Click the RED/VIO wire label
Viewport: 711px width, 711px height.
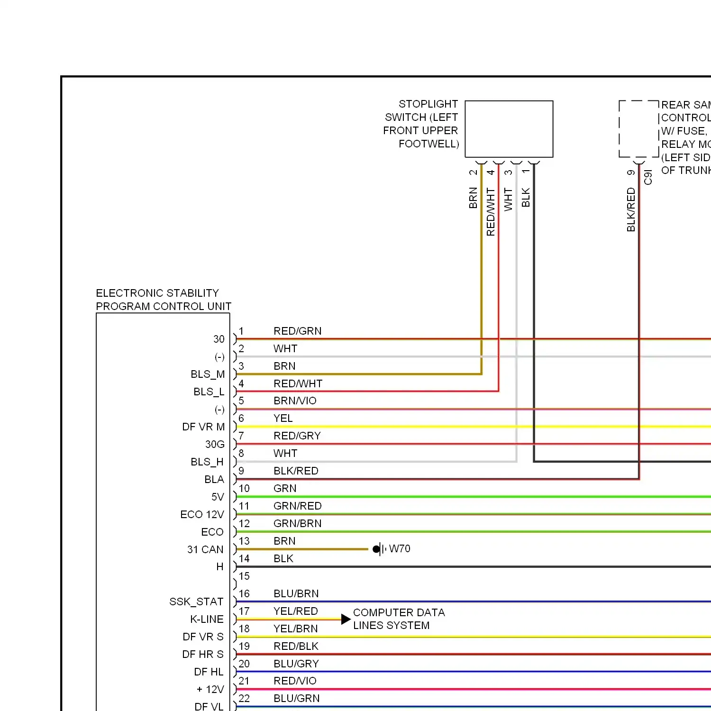tap(295, 681)
